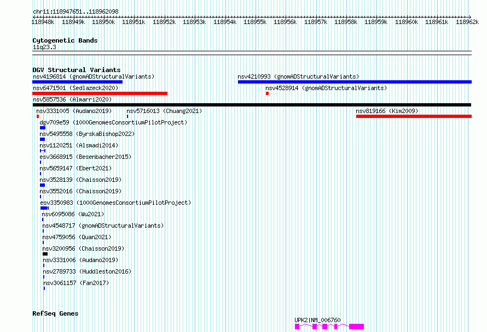Viewport: 487px width, 332px height.
Task: Open the UPK2|NM_006760 gene label
Action: pyautogui.click(x=317, y=320)
